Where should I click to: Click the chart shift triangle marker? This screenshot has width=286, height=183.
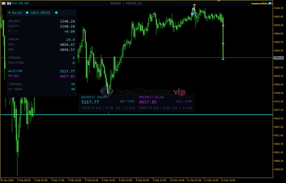pos(219,1)
